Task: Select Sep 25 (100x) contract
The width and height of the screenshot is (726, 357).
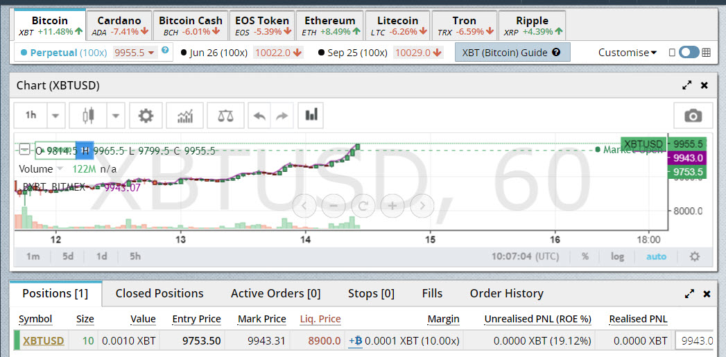Action: click(353, 52)
